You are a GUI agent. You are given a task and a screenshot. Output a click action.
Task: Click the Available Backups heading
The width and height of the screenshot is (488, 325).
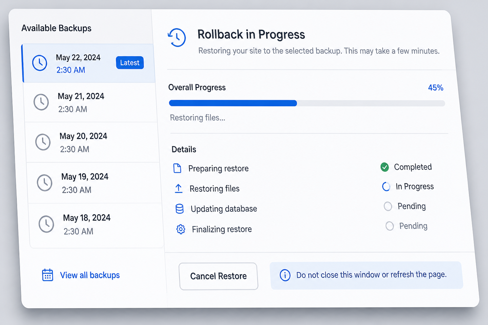[56, 28]
